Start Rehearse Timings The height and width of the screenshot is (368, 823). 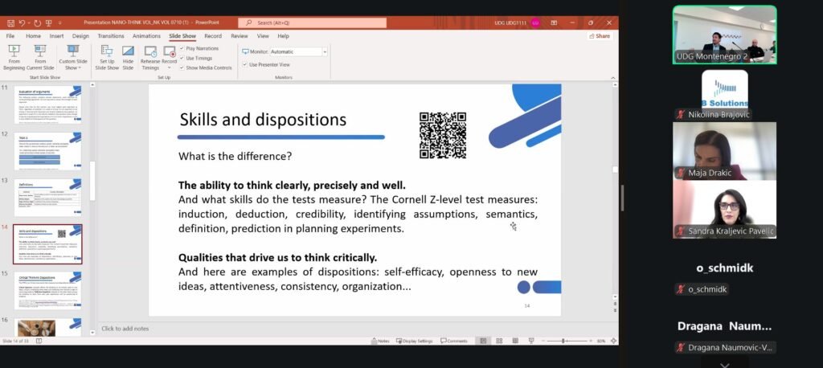150,56
